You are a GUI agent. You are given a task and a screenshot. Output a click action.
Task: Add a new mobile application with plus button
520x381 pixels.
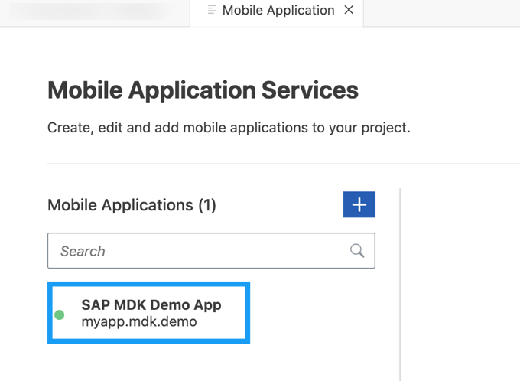359,204
